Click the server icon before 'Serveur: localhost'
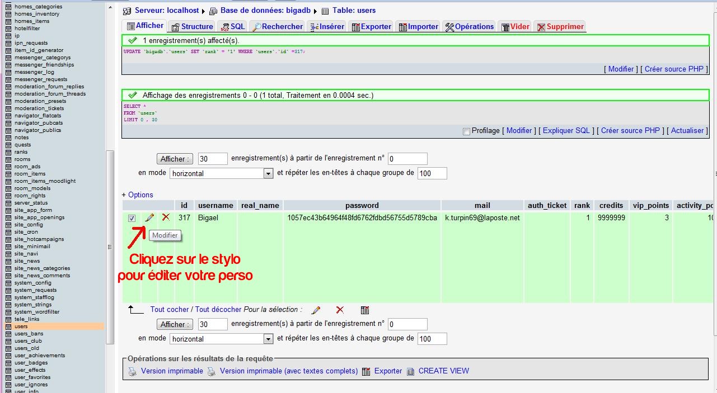This screenshot has height=393, width=717. click(127, 11)
